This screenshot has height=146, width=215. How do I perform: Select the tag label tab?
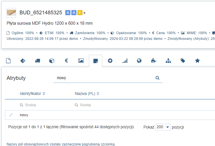click(183, 61)
